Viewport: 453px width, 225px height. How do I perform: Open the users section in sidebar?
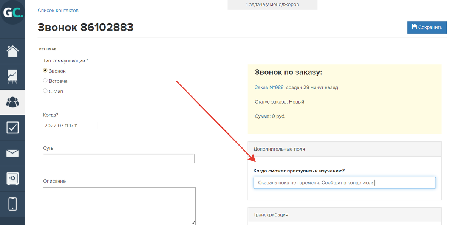tap(13, 102)
